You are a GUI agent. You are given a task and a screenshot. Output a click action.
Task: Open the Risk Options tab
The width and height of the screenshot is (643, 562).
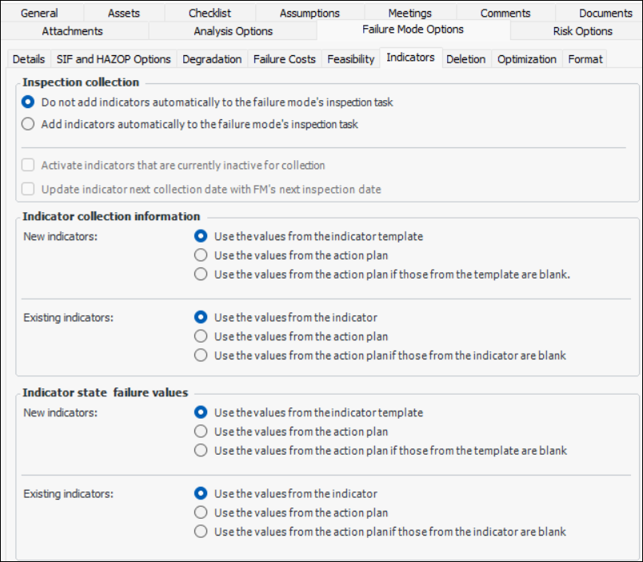click(582, 31)
